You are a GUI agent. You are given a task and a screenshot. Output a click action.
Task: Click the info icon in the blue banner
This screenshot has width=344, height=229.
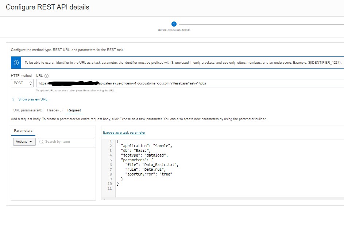(x=15, y=62)
